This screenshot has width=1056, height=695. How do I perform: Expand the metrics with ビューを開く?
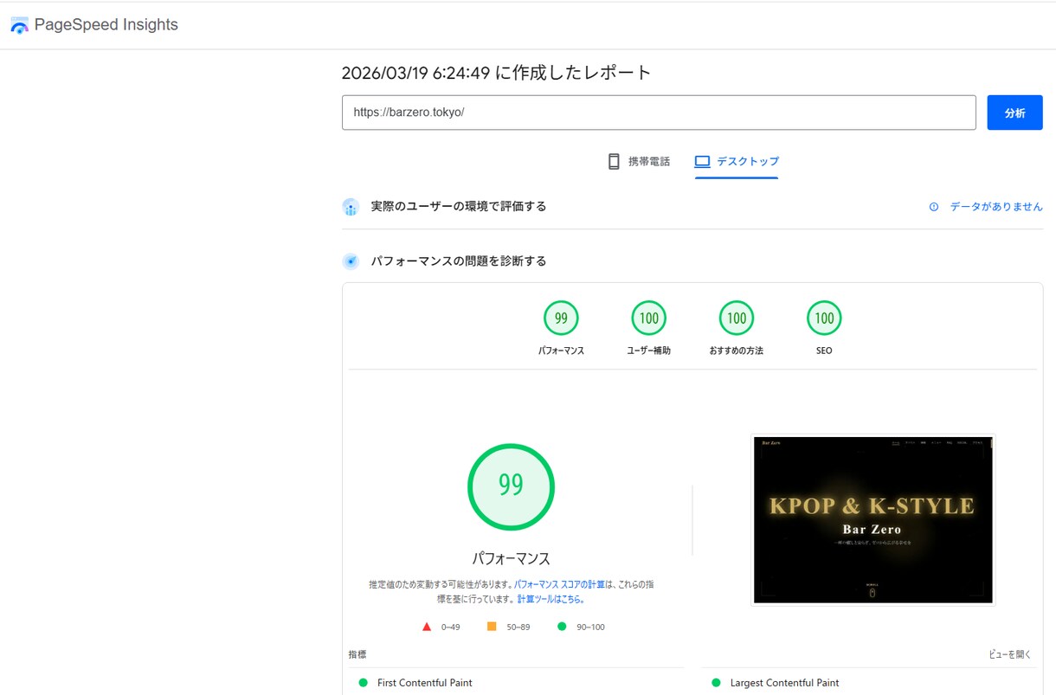pos(1010,654)
